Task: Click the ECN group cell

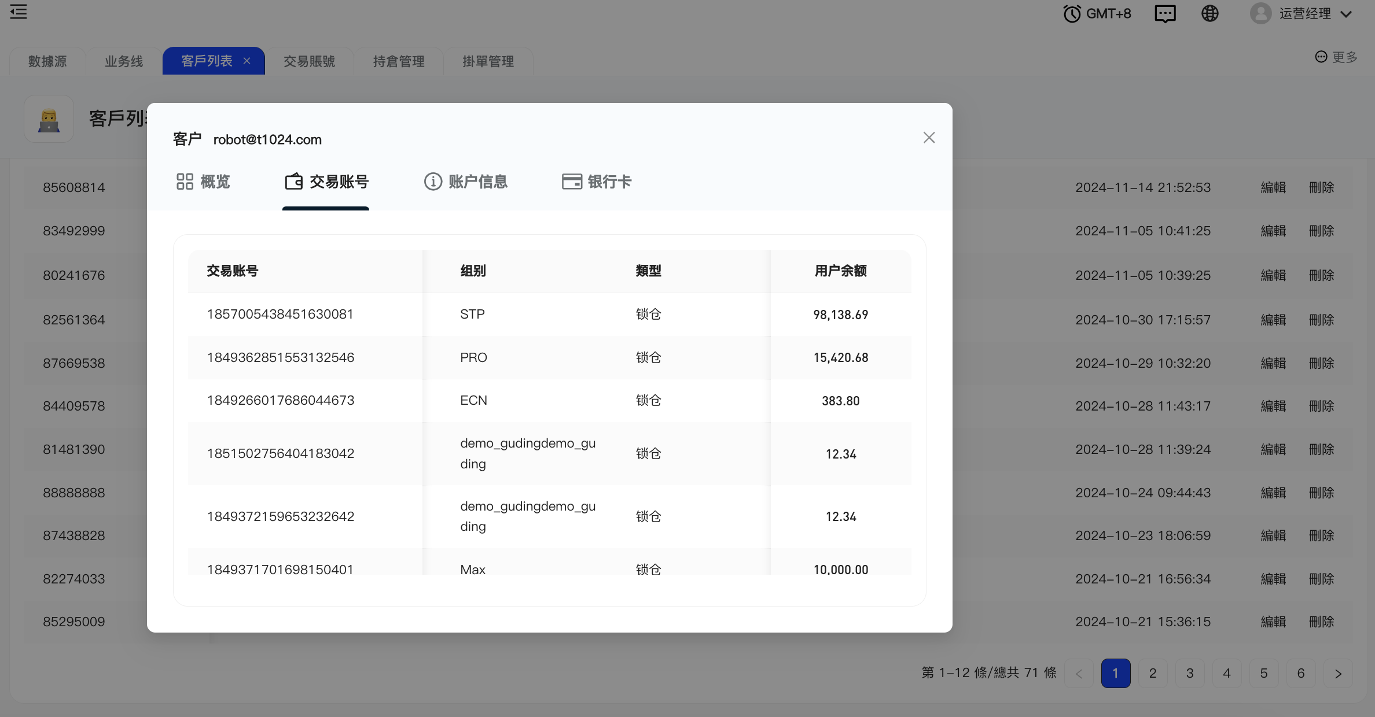Action: (x=473, y=400)
